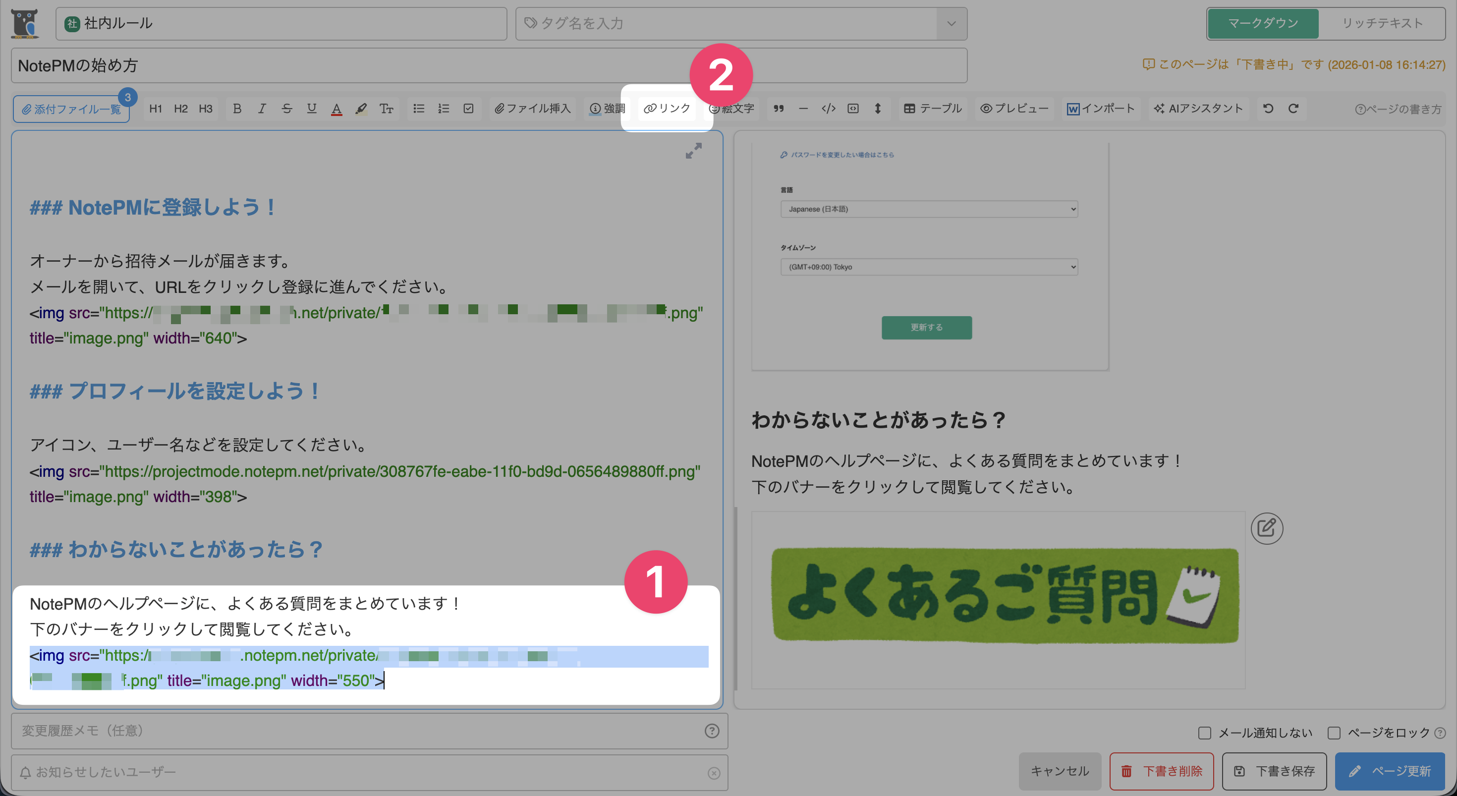Check the ページをロック checkbox
The width and height of the screenshot is (1457, 796).
pos(1334,733)
